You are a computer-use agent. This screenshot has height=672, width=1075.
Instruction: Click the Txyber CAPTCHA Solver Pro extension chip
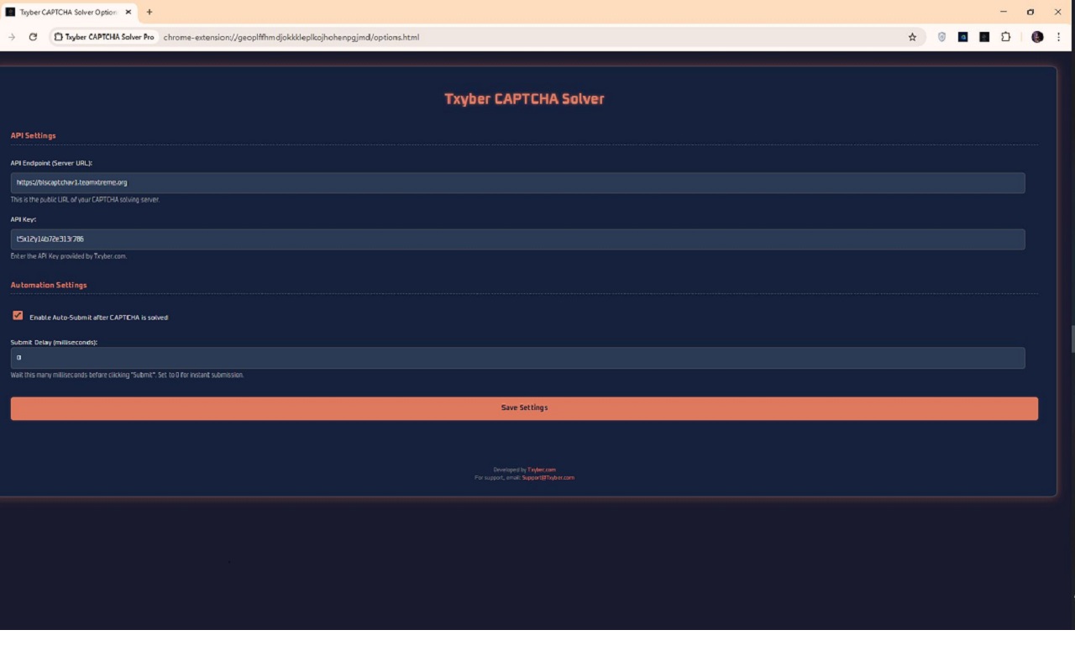tap(104, 37)
